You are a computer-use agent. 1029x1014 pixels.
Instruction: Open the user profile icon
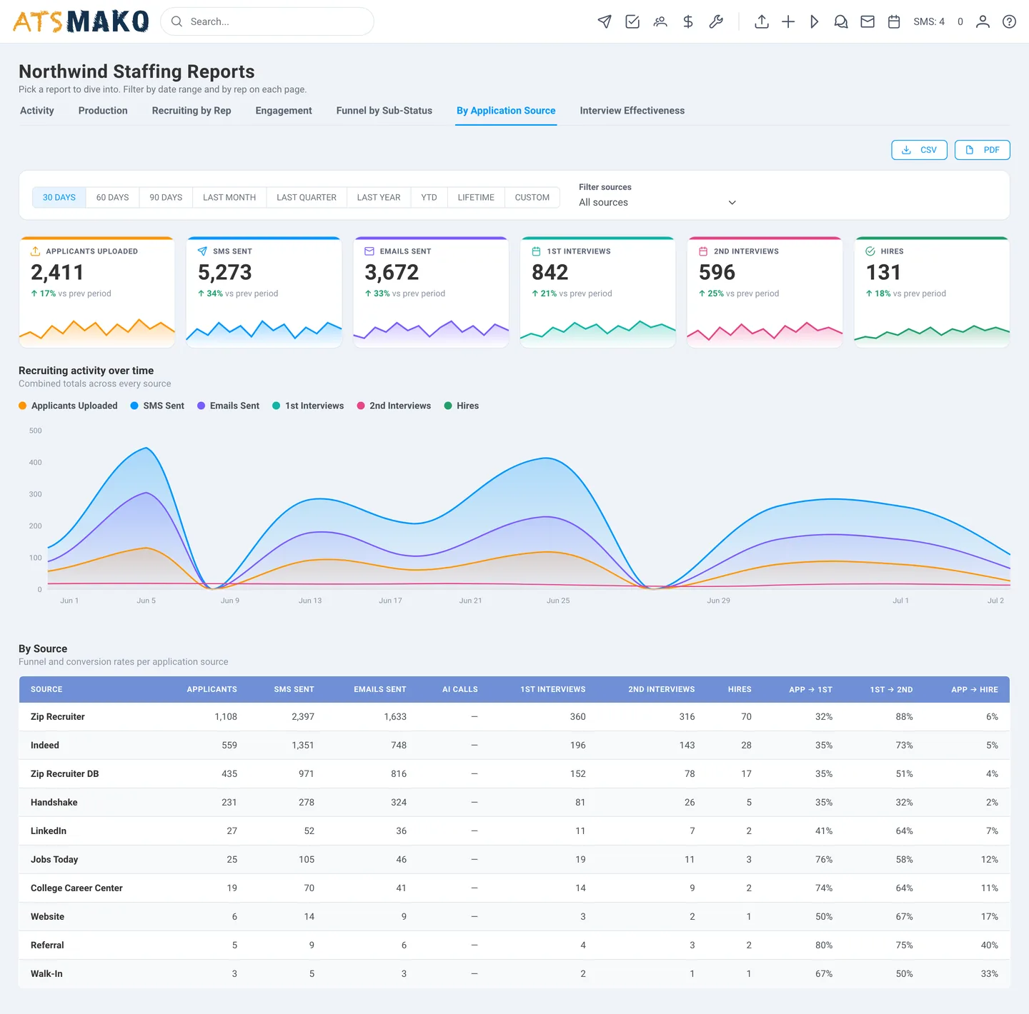coord(983,21)
